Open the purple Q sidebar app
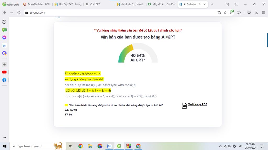Viewport: 268px width, 150px height. point(4,53)
